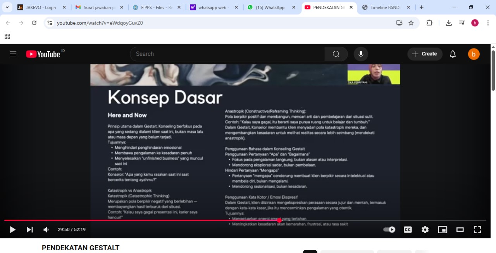Mute the video volume

[46, 230]
